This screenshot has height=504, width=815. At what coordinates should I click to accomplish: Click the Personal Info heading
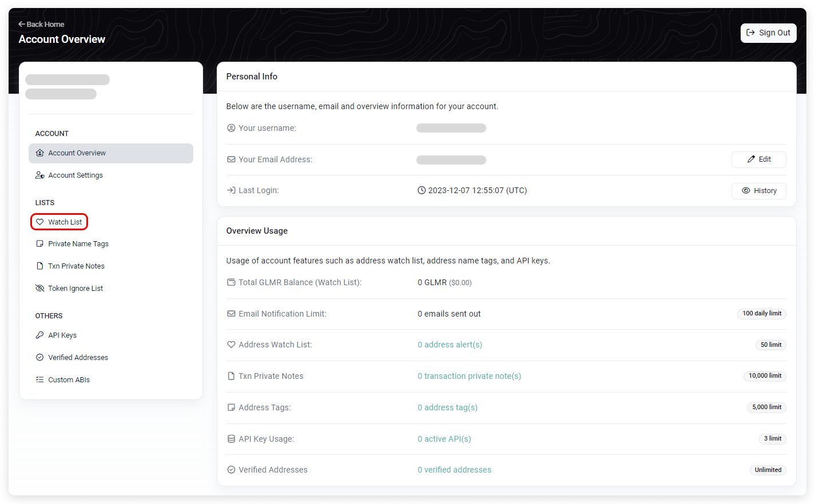(x=252, y=77)
